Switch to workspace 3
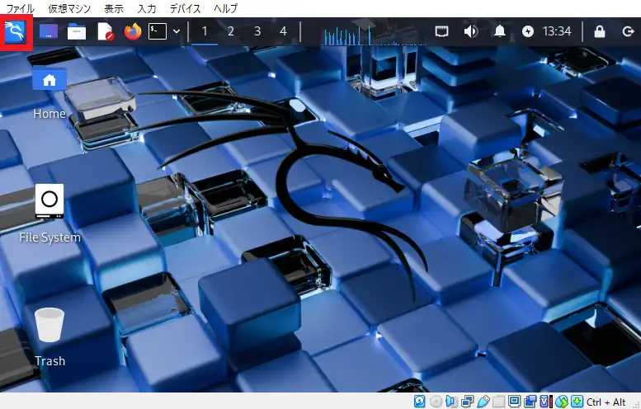Screen dimensions: 641x409 (257, 31)
